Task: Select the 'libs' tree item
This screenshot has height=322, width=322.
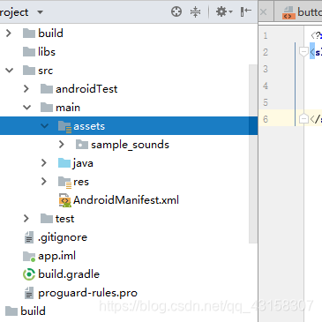Action: [x=47, y=52]
